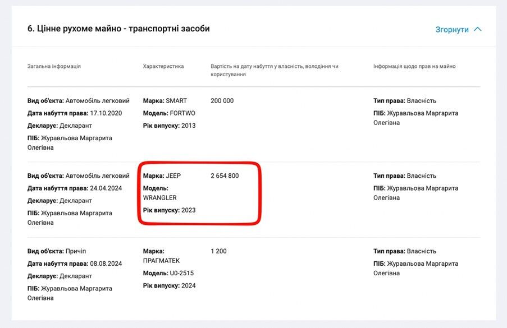Select Рік випуску: 2023 text
The width and height of the screenshot is (507, 328).
[x=169, y=210]
